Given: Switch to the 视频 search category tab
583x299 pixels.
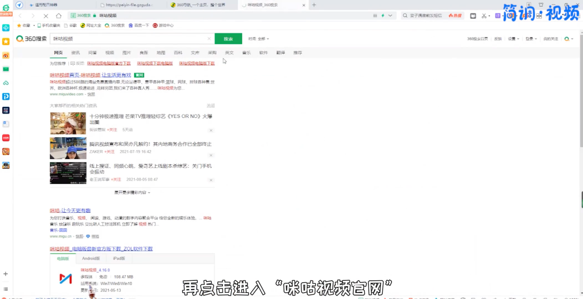Looking at the screenshot, I should click(x=110, y=53).
